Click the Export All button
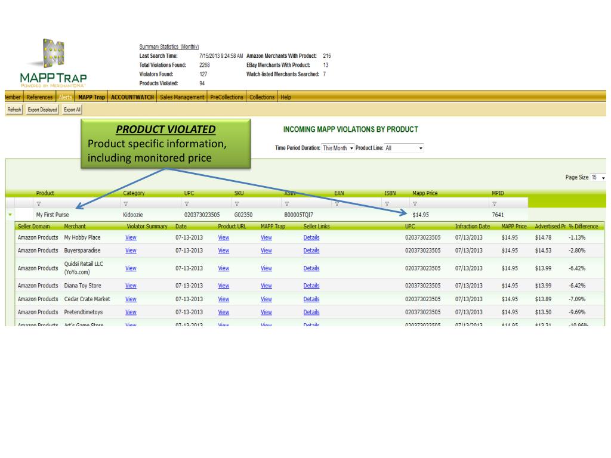This screenshot has height=458, width=611. (x=72, y=110)
